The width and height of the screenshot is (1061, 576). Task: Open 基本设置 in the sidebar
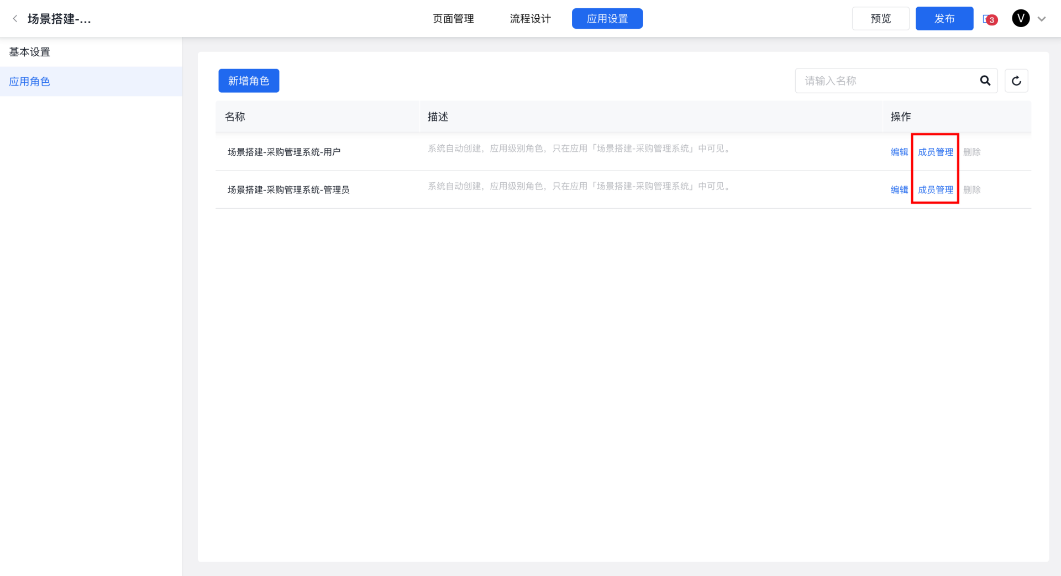click(30, 52)
